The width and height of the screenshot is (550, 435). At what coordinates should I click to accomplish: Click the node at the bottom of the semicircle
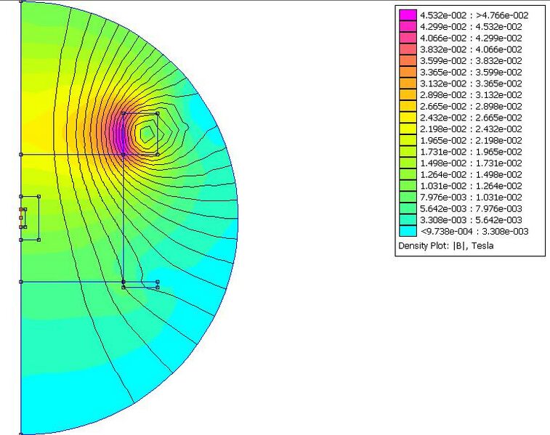(21, 433)
